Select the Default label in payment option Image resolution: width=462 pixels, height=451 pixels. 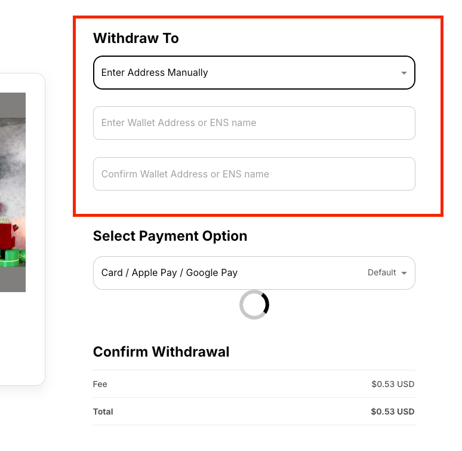pos(381,273)
